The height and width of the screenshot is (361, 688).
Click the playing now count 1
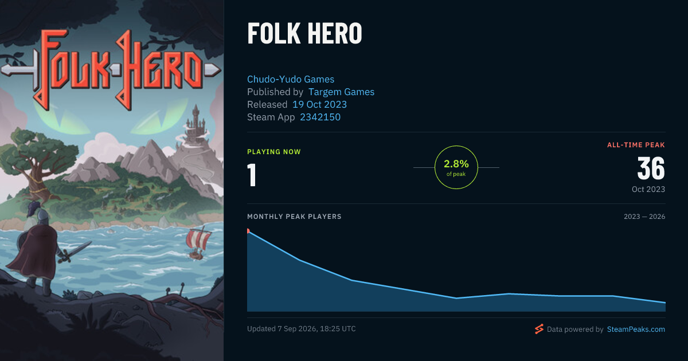click(252, 176)
